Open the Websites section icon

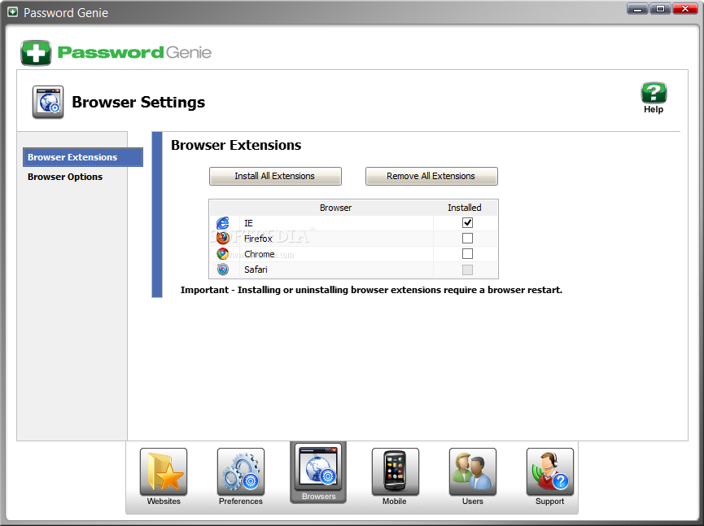(x=164, y=471)
